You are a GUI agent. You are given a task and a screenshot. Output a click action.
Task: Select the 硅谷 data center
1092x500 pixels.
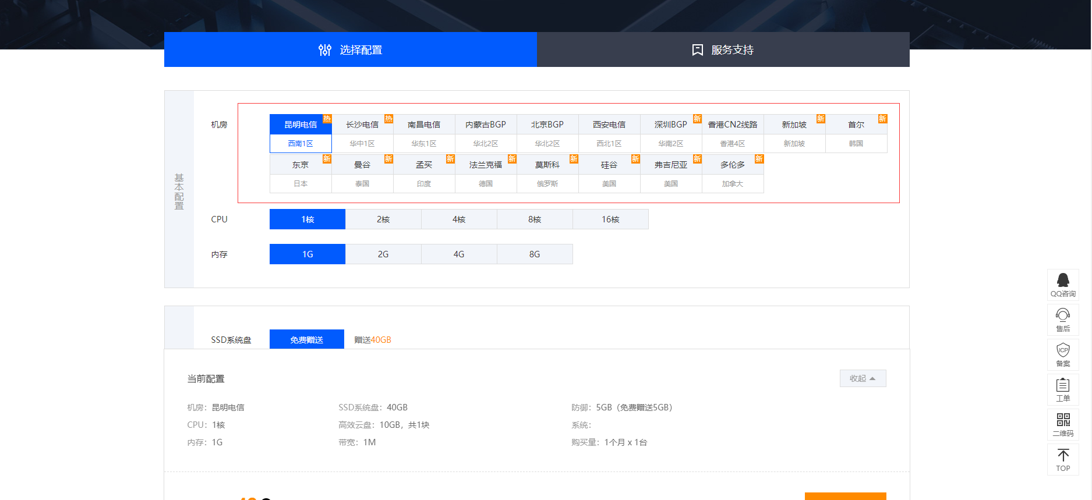click(x=609, y=165)
